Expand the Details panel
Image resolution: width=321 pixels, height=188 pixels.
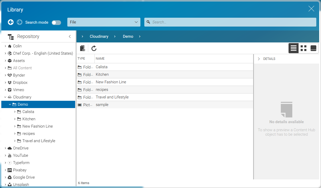(259, 59)
